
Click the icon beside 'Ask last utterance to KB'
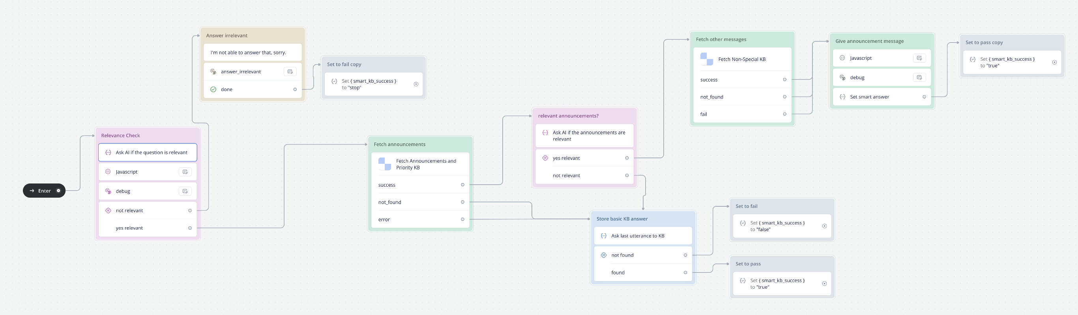(x=603, y=235)
